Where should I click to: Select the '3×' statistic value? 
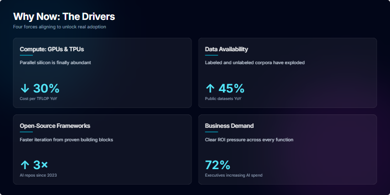(x=40, y=165)
